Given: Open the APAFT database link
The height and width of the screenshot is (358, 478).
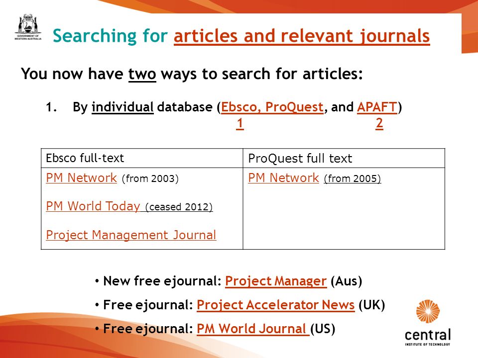Looking at the screenshot, I should pyautogui.click(x=377, y=107).
